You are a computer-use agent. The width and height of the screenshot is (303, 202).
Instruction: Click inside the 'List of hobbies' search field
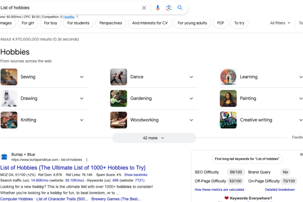(70, 8)
